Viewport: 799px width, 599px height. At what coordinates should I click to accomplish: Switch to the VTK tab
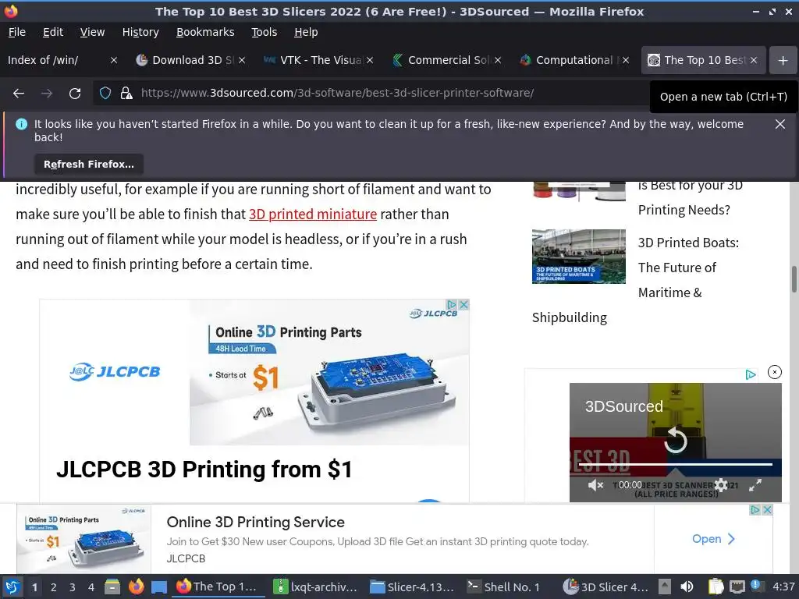[314, 60]
